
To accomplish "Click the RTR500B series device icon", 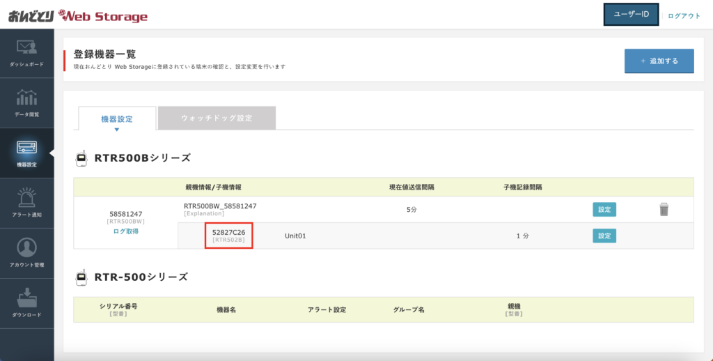I will coord(81,158).
